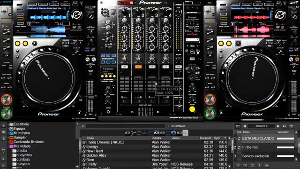
Task: Click the search magnifier icon in browser
Action: 83,126
